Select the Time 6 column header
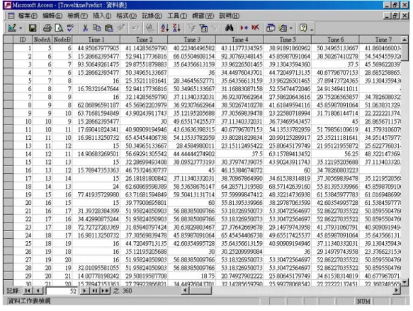This screenshot has width=413, height=311. [x=335, y=40]
